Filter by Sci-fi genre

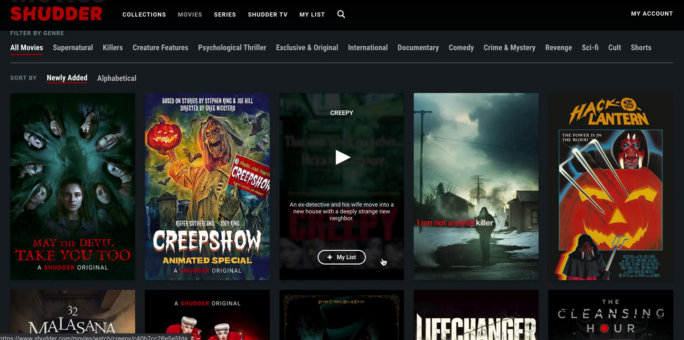pos(590,48)
